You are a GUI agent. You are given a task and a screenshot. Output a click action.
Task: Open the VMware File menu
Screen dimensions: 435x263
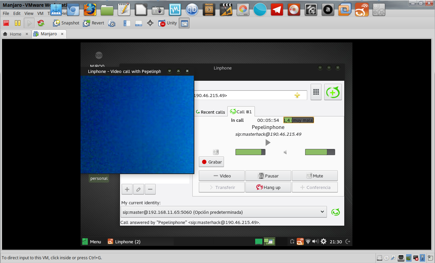[6, 13]
